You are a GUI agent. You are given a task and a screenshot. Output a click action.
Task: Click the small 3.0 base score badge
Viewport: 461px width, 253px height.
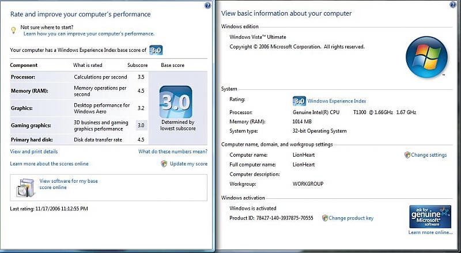(156, 50)
